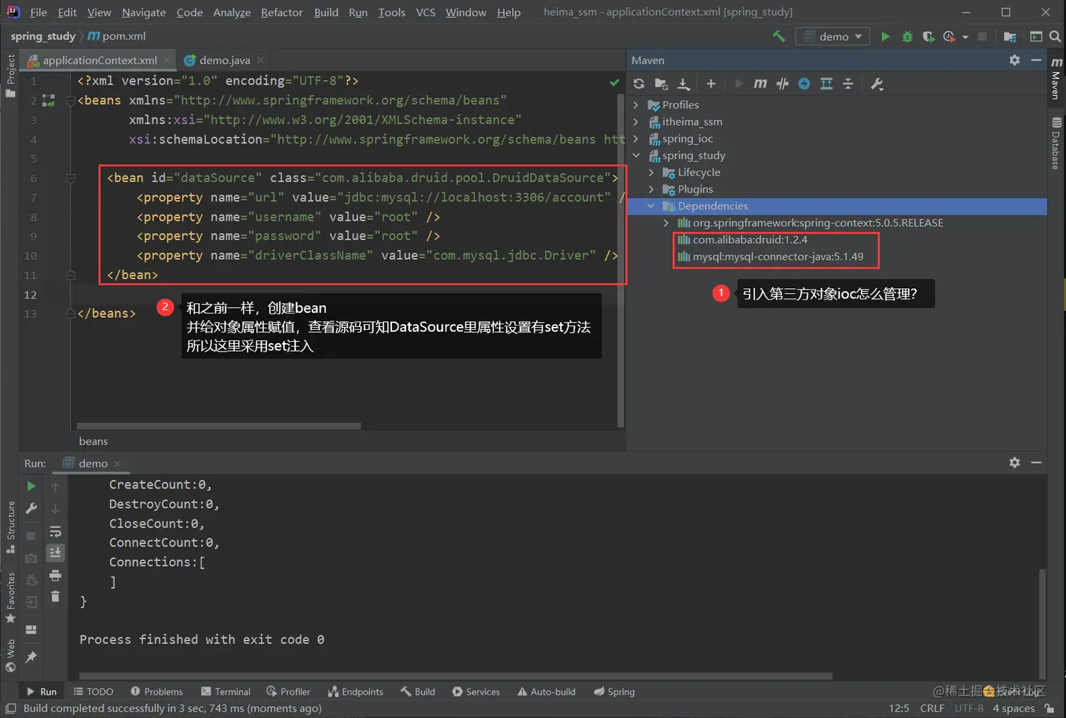Viewport: 1066px width, 718px height.
Task: Open the File menu
Action: point(39,12)
